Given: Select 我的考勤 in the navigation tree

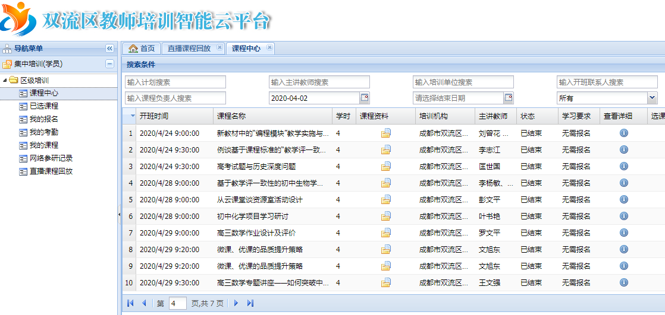Looking at the screenshot, I should (x=44, y=132).
